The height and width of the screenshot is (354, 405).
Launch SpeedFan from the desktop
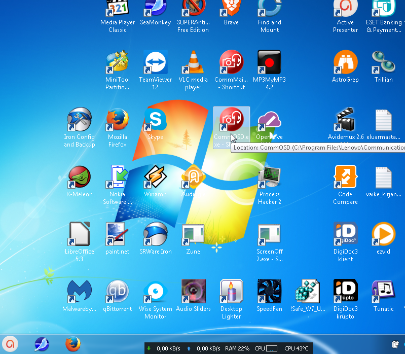269,291
